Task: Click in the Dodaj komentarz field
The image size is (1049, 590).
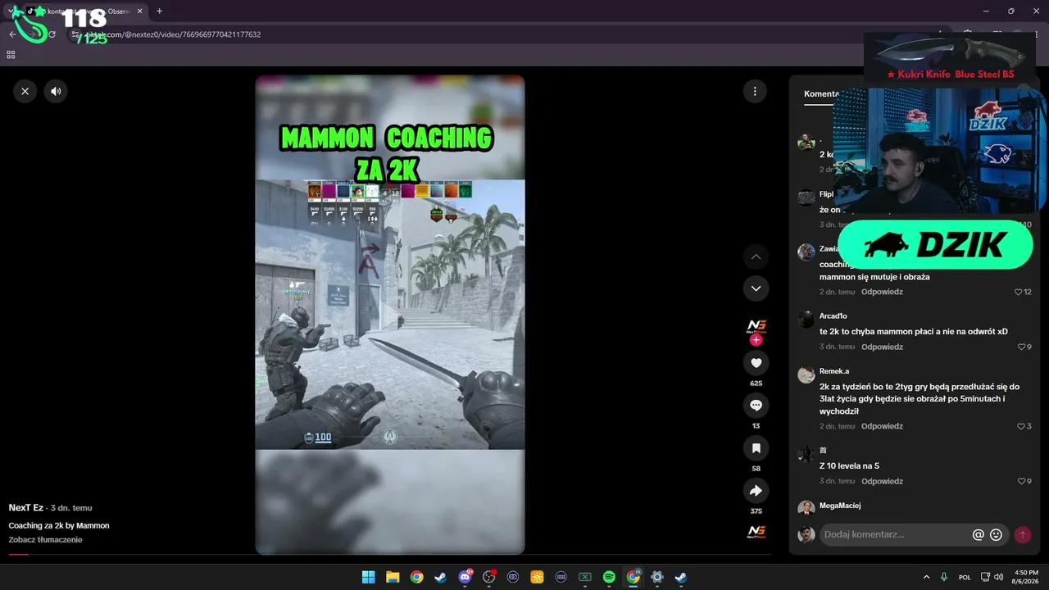Action: pos(897,534)
